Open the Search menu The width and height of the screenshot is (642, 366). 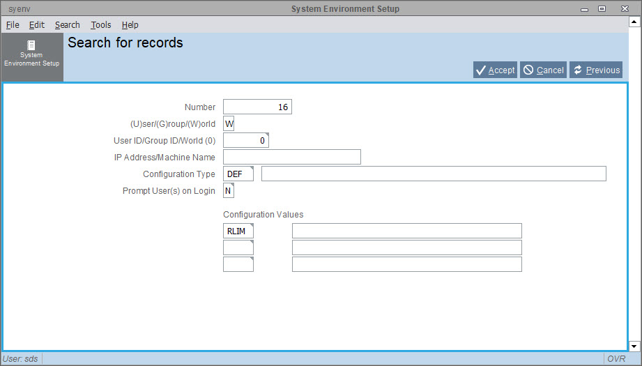pos(68,25)
